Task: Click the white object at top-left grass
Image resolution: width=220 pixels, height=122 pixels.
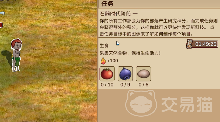Action: [2, 13]
